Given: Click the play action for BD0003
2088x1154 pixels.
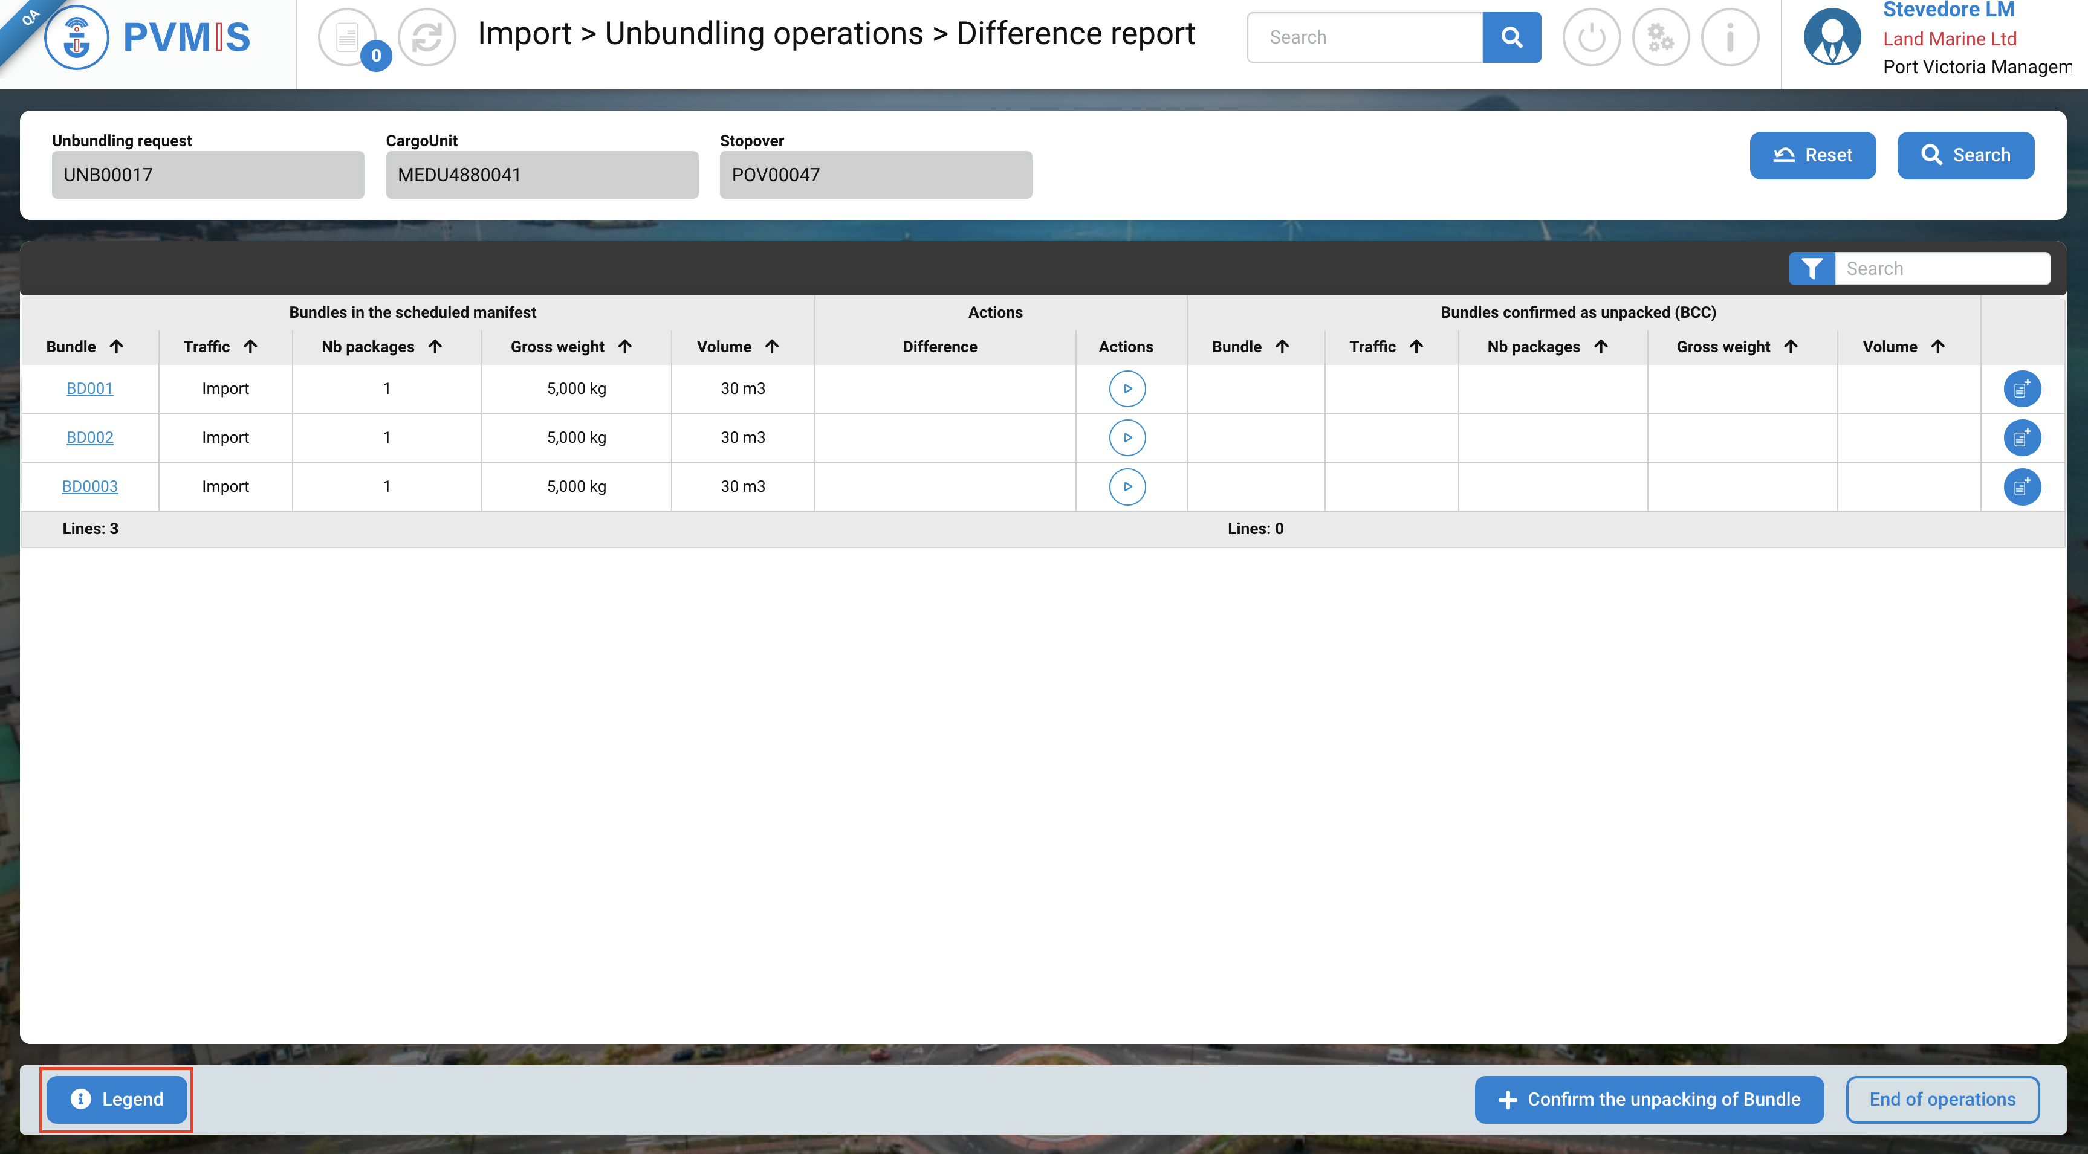Looking at the screenshot, I should coord(1127,487).
